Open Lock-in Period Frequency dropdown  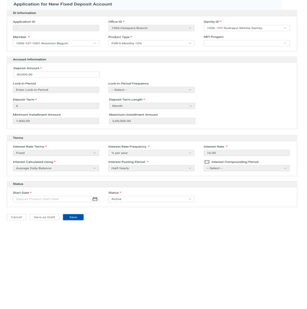point(151,90)
